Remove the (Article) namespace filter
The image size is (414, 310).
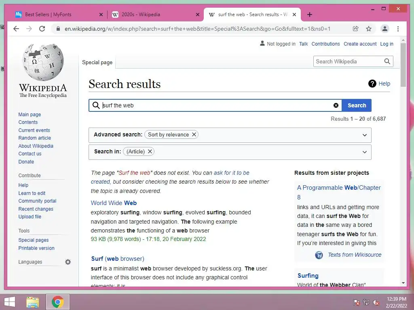[150, 152]
